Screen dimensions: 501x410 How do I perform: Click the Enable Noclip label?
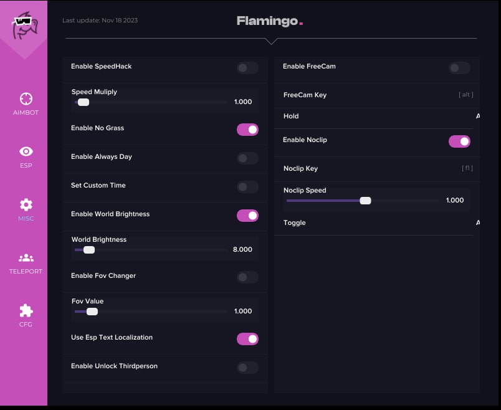pyautogui.click(x=305, y=140)
